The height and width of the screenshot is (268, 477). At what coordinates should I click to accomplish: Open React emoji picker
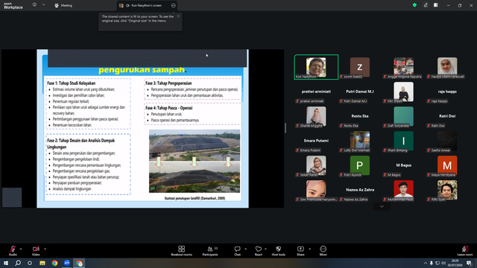pyautogui.click(x=259, y=251)
